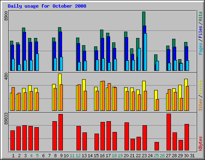Click the red KBytes bar for day 1
The image size is (205, 160).
click(12, 140)
